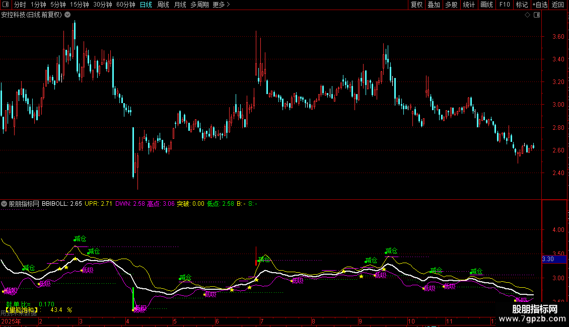Image resolution: width=569 pixels, height=327 pixels.
Task: Click the 返回 back button
Action: click(x=558, y=5)
